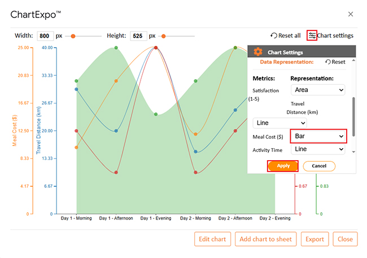Click the 'Representation:' column heading

click(312, 78)
